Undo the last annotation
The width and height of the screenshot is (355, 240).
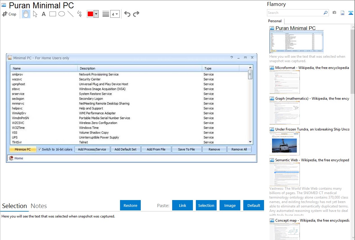127,14
